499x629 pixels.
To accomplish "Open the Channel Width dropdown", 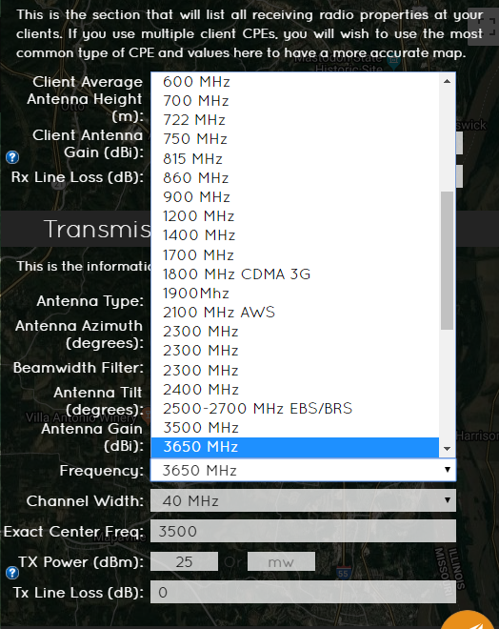I will pos(303,500).
